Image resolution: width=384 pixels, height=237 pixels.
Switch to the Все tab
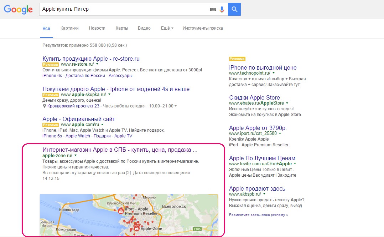click(46, 28)
